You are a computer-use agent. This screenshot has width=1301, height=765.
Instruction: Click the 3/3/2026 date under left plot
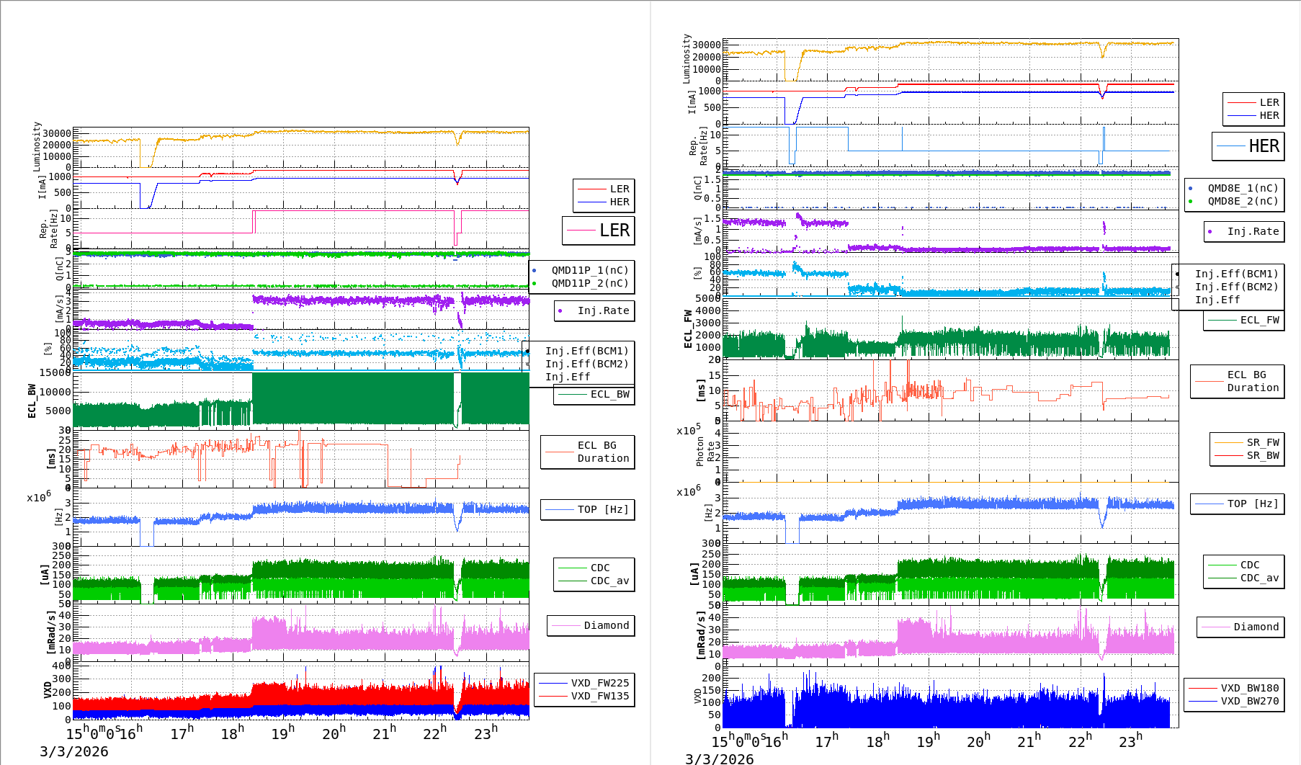coord(74,751)
